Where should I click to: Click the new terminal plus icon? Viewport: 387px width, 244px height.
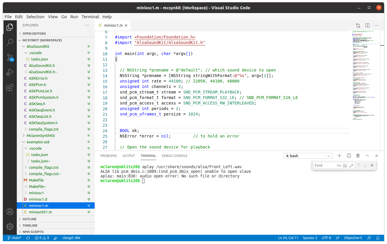click(x=340, y=156)
